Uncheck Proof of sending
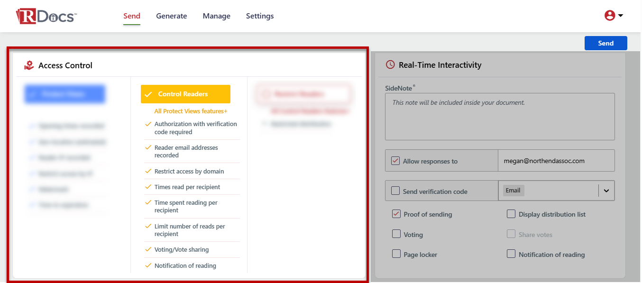 click(396, 214)
